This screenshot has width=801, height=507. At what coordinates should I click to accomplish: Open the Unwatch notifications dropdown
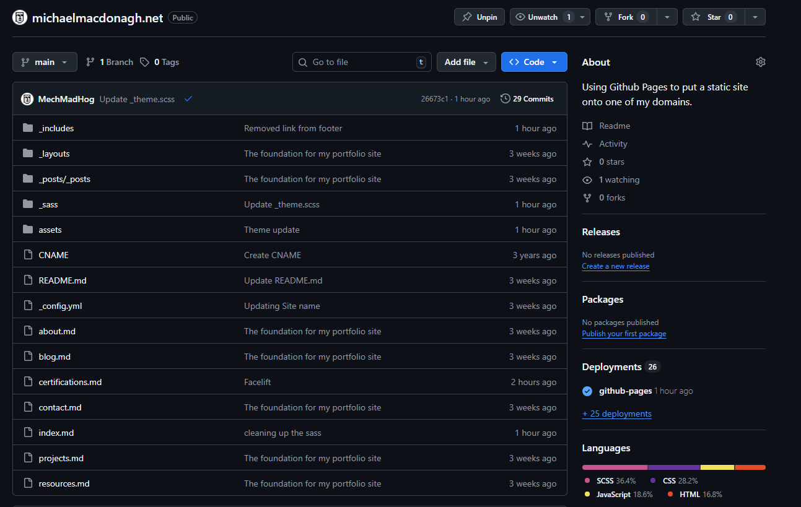pyautogui.click(x=550, y=17)
